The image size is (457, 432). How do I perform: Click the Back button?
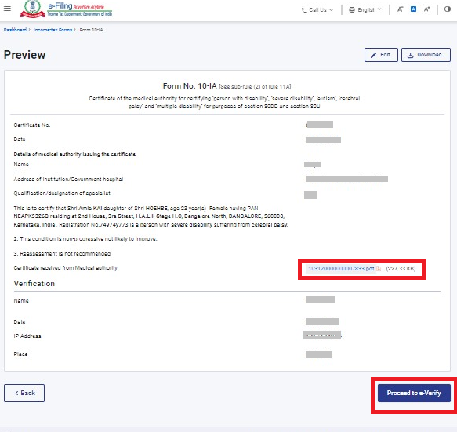pyautogui.click(x=24, y=393)
